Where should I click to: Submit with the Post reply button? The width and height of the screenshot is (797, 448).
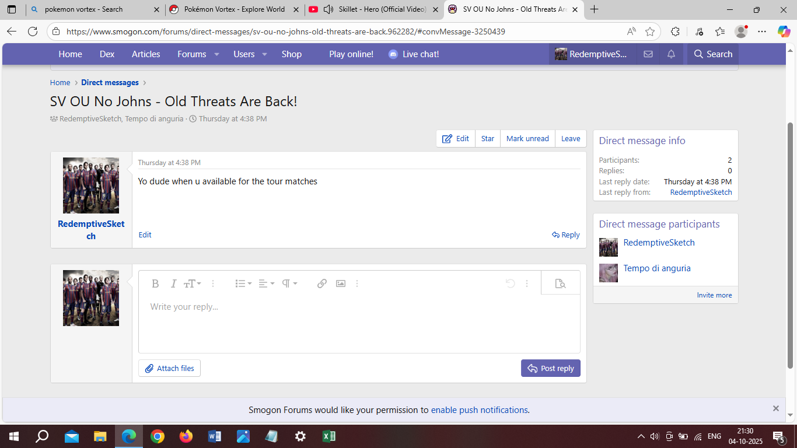[551, 369]
